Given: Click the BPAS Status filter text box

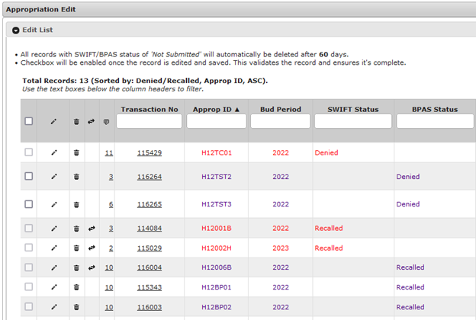Looking at the screenshot, I should pyautogui.click(x=435, y=122).
